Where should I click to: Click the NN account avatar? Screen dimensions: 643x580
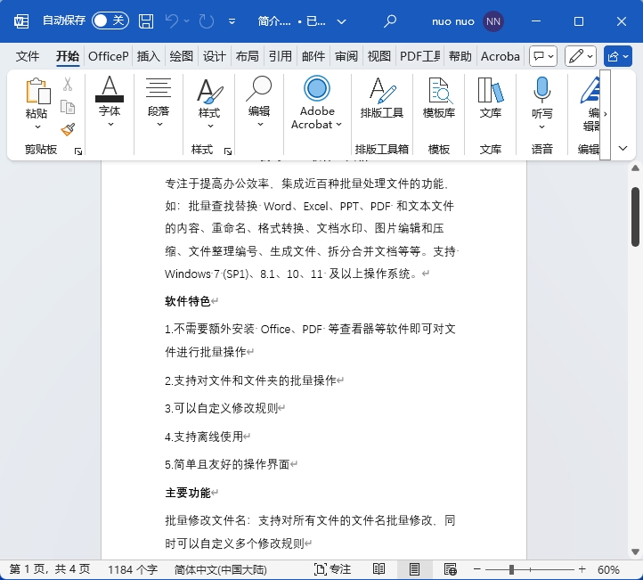[492, 21]
